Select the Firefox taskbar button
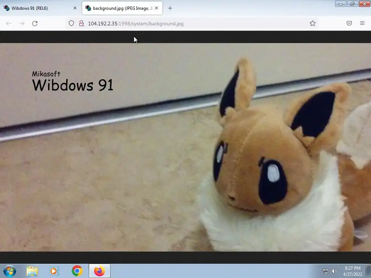 click(100, 271)
